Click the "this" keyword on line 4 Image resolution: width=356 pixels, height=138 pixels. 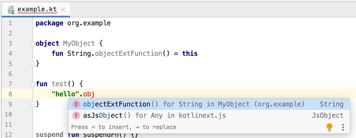[x=190, y=54]
